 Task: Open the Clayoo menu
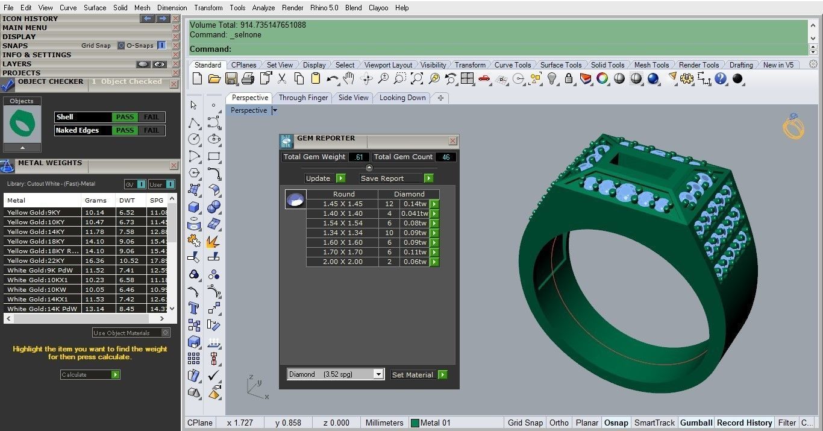pos(378,8)
